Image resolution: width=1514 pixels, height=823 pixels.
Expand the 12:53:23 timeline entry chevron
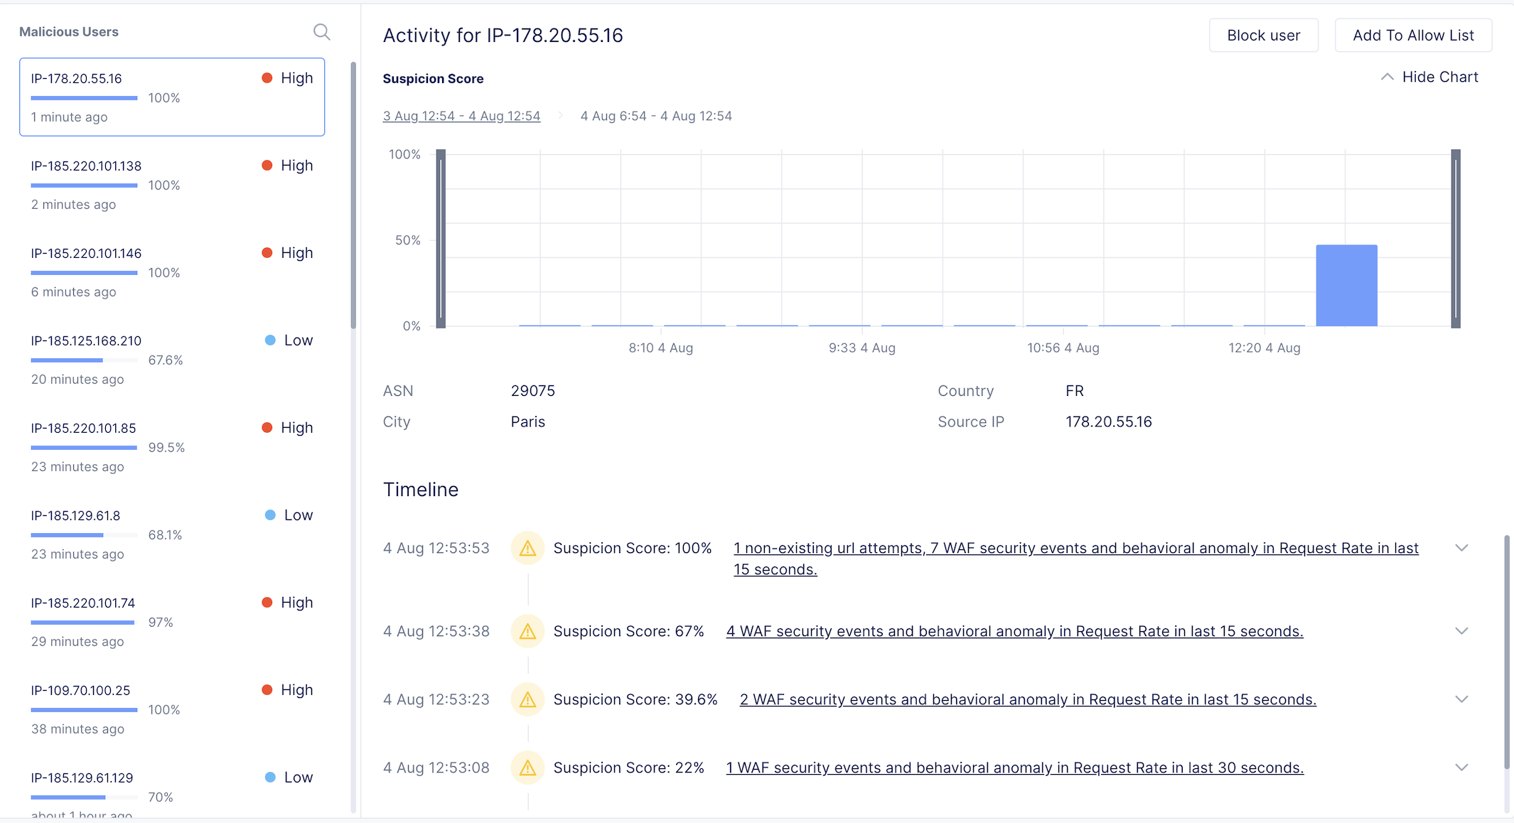click(x=1461, y=699)
